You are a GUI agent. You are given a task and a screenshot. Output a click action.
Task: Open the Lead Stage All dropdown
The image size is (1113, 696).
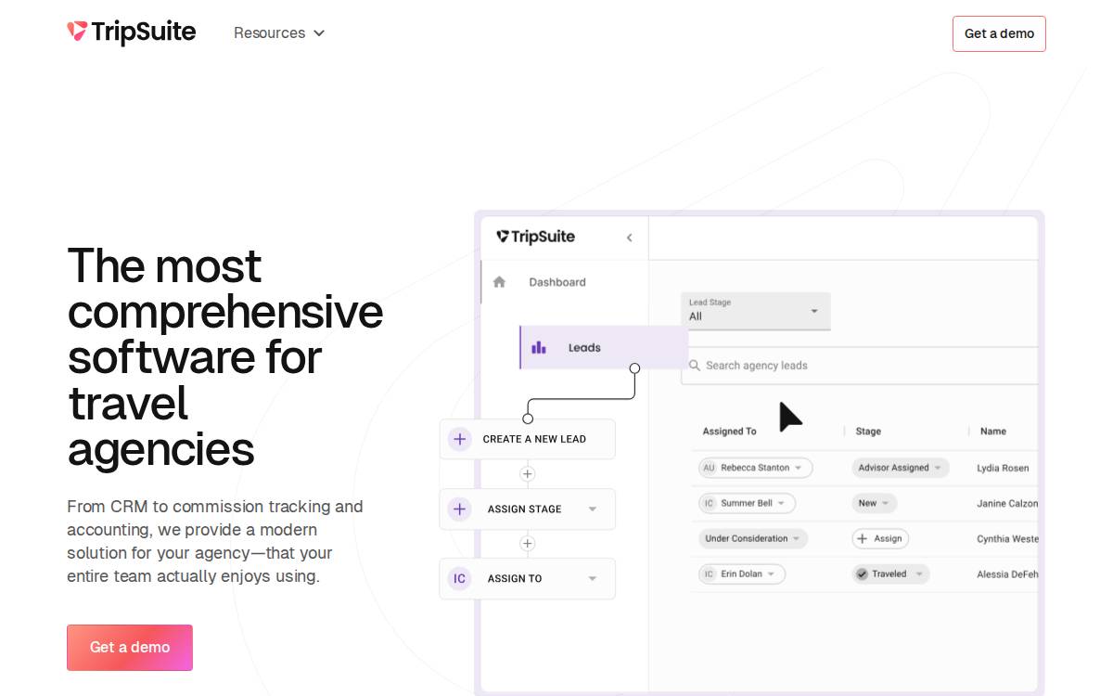click(x=755, y=311)
